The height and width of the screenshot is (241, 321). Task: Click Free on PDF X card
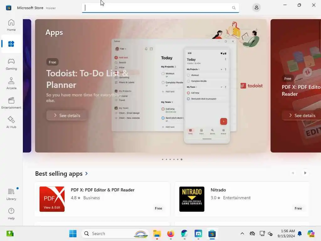click(x=158, y=208)
